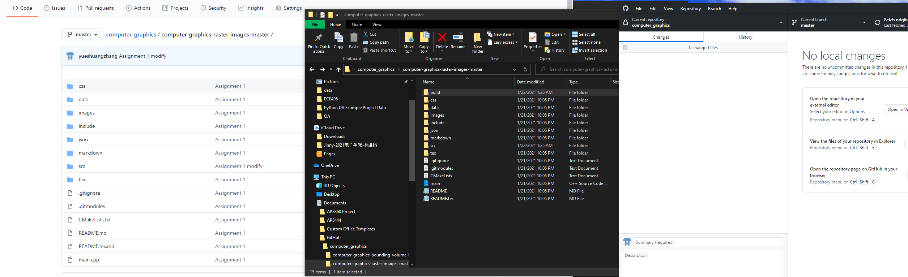Click the Paste icon in File Explorer
Viewport: 908px width, 277px height.
pyautogui.click(x=354, y=37)
